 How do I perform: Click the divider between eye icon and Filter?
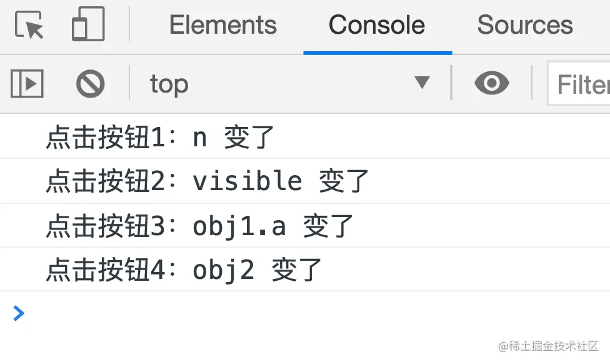(x=532, y=83)
